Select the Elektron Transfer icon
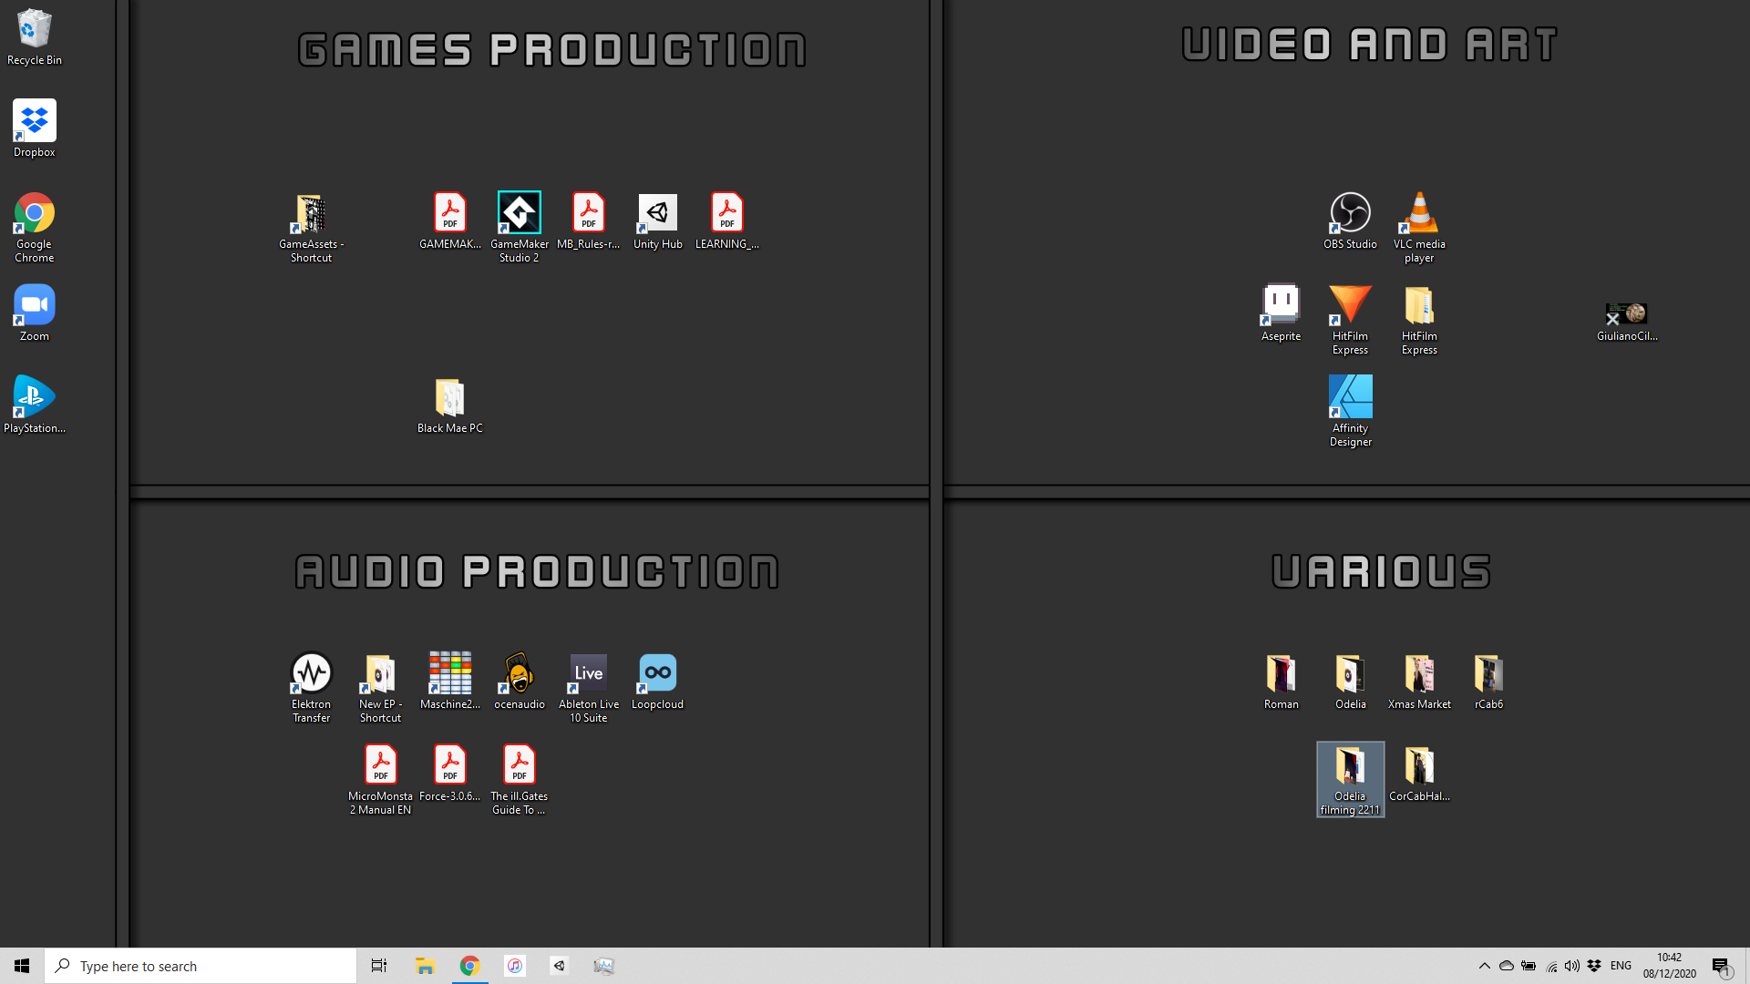1750x984 pixels. 311,673
